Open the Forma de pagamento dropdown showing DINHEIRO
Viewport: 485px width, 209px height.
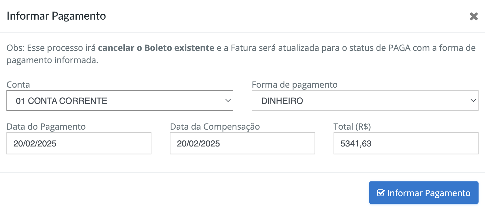tap(365, 101)
